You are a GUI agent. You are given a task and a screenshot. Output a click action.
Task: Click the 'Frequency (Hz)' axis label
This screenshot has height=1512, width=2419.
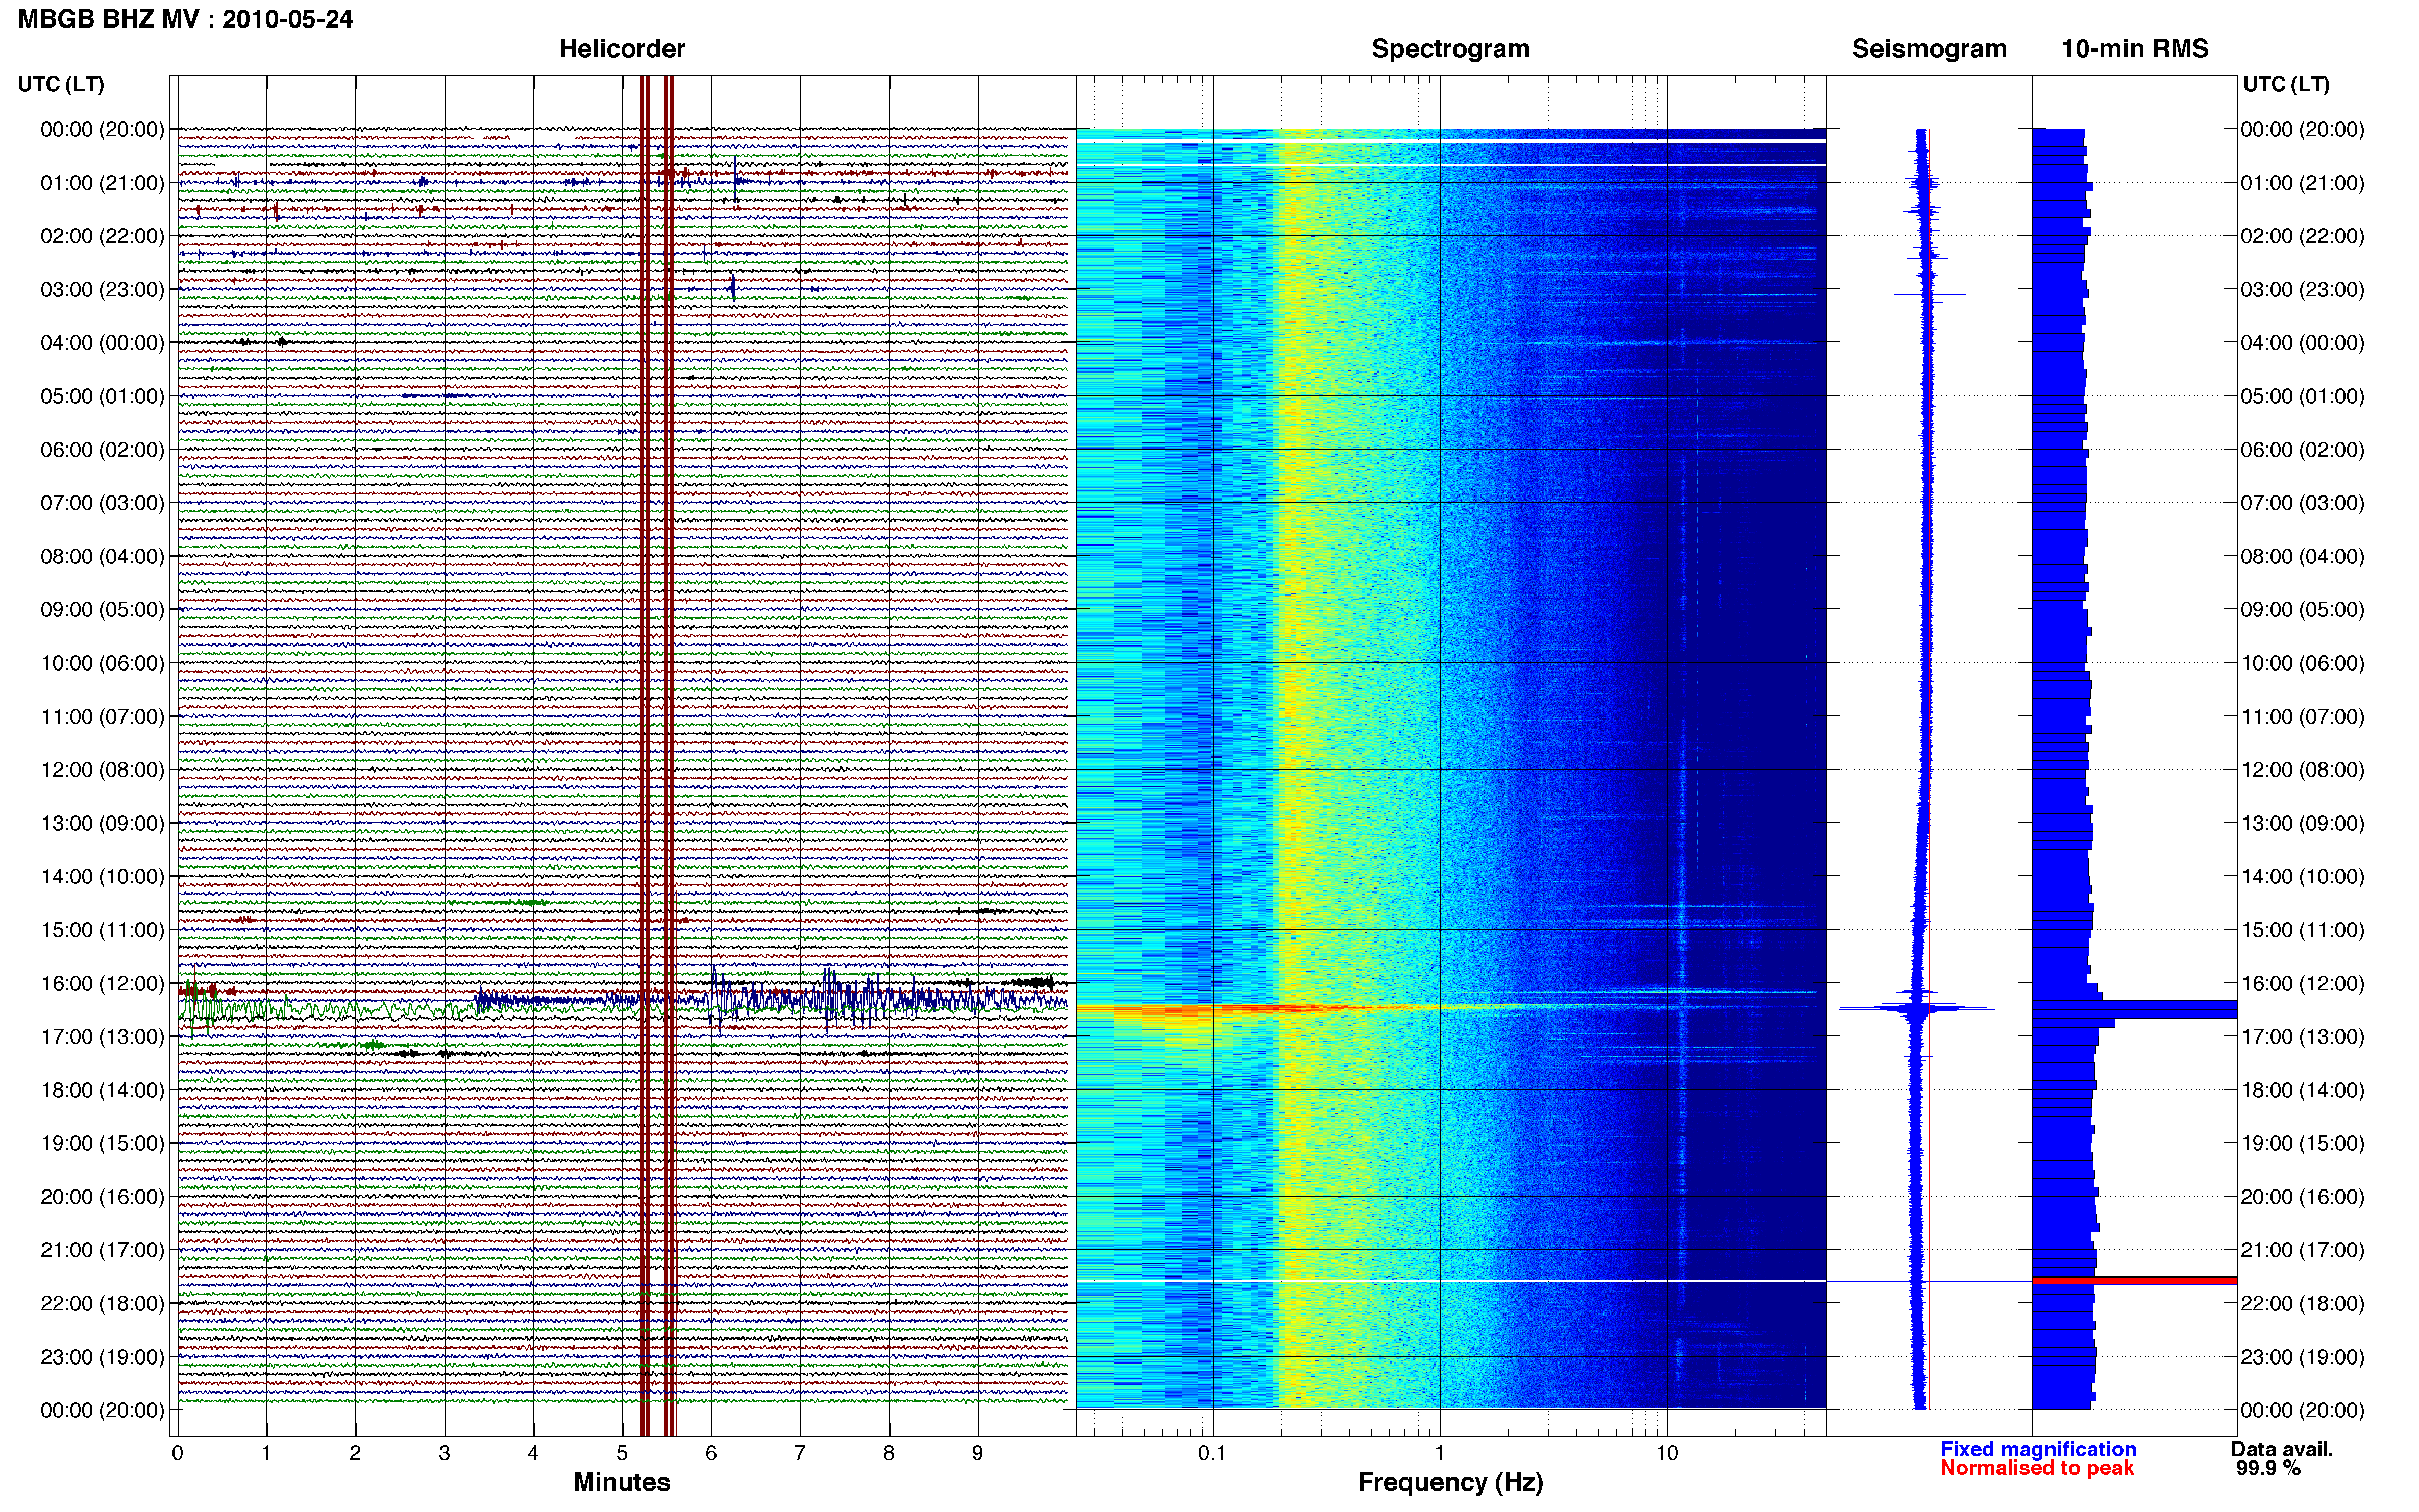1450,1482
